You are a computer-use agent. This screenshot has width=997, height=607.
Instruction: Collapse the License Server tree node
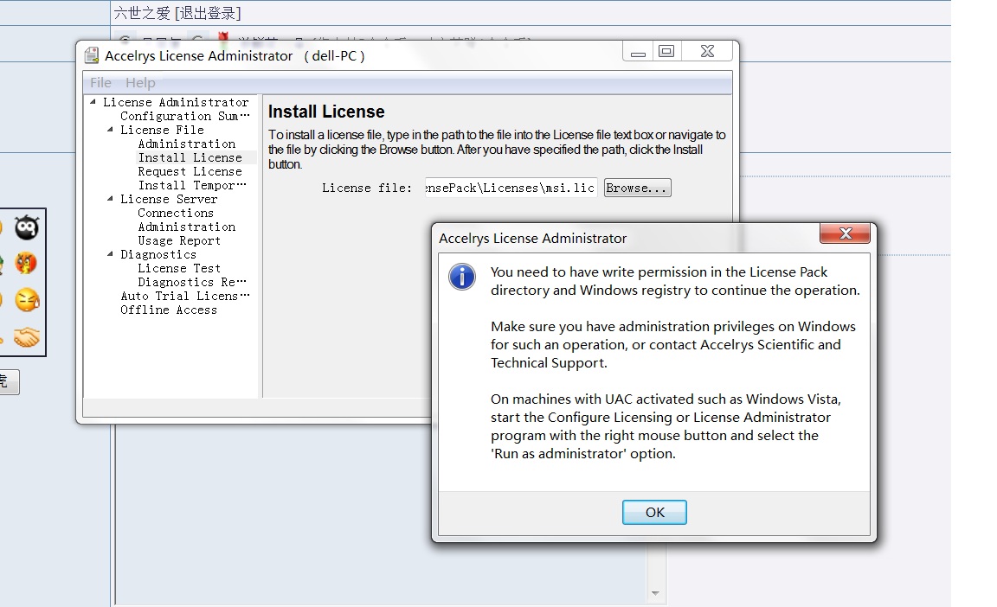click(x=110, y=199)
